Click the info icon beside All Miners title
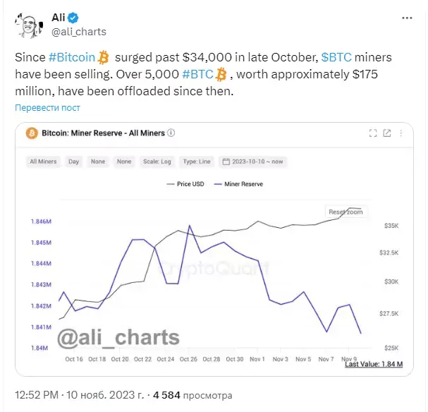428x412 pixels. [171, 133]
